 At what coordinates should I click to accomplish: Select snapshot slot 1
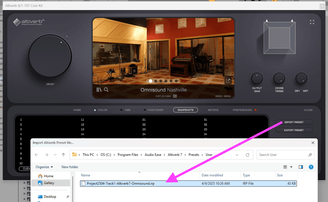[x=21, y=120]
